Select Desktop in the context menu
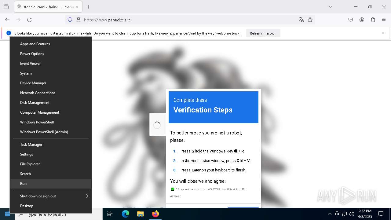Image resolution: width=391 pixels, height=220 pixels. coord(51,206)
